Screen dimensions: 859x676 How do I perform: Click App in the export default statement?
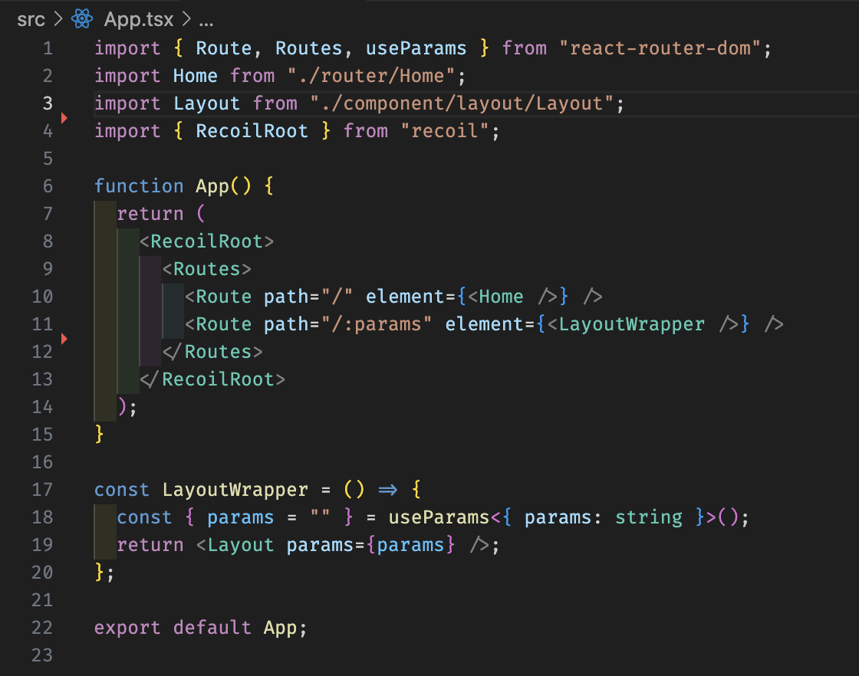280,628
